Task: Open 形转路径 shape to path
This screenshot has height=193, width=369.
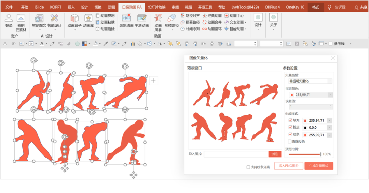Action: pos(172,22)
